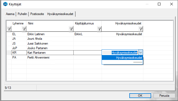178x101 pixels.
Task: Select the Pertti Ahvenniemi name cell
Action: [50, 57]
